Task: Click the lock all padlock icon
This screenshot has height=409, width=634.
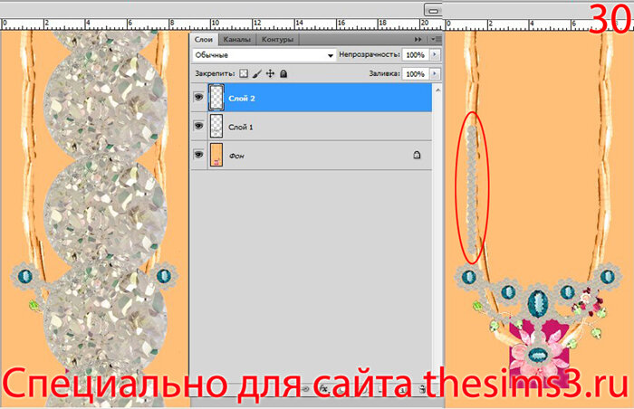Action: 282,73
